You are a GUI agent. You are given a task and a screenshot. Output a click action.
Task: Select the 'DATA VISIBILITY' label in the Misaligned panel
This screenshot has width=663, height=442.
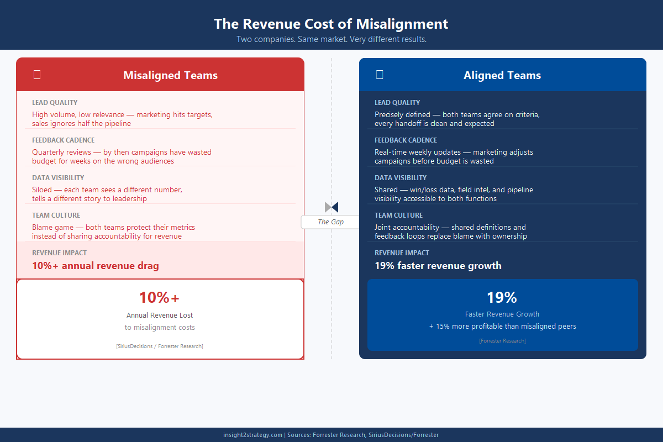tap(58, 178)
